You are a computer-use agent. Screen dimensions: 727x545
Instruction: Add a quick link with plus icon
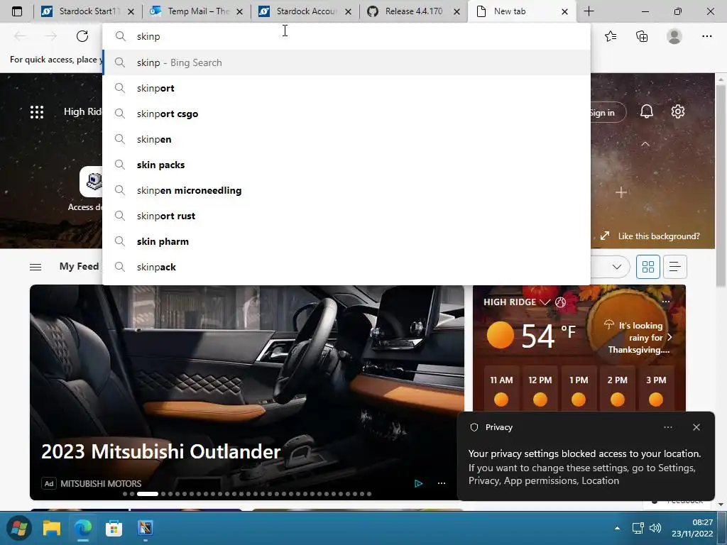[x=621, y=192]
